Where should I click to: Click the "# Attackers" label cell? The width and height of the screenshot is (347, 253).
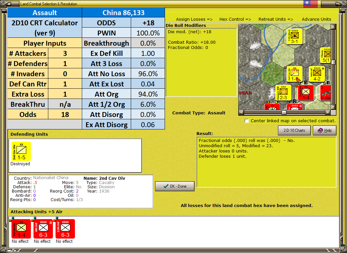[28, 53]
